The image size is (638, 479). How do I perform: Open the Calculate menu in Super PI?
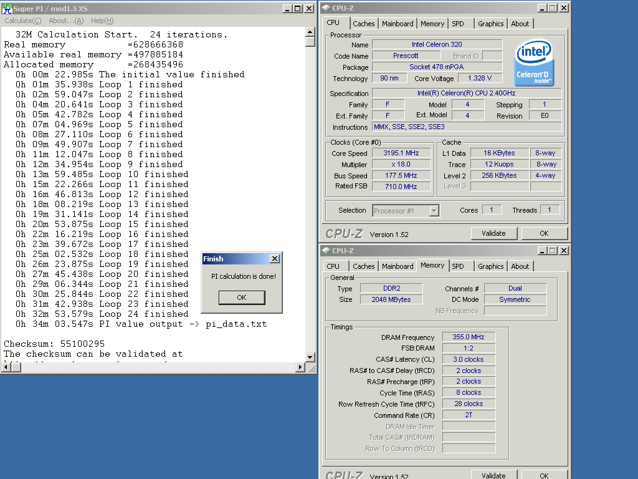click(x=23, y=21)
